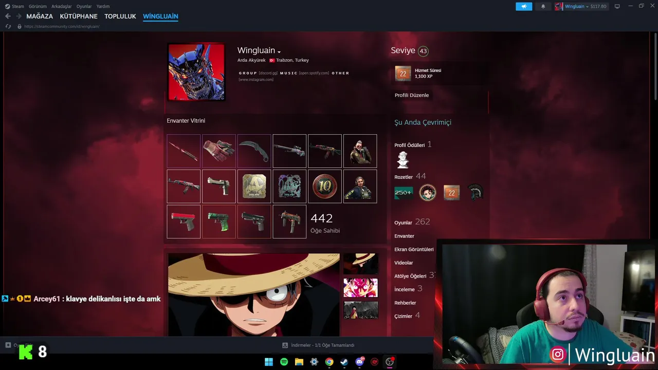The width and height of the screenshot is (658, 370).
Task: Select the sniper rifle showcase item
Action: 289,151
